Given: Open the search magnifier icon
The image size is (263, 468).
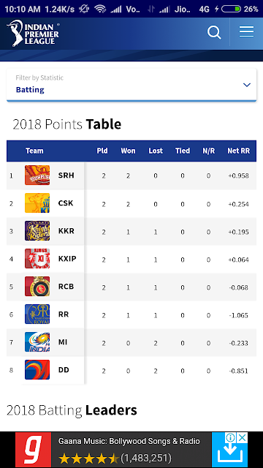Looking at the screenshot, I should [x=214, y=32].
